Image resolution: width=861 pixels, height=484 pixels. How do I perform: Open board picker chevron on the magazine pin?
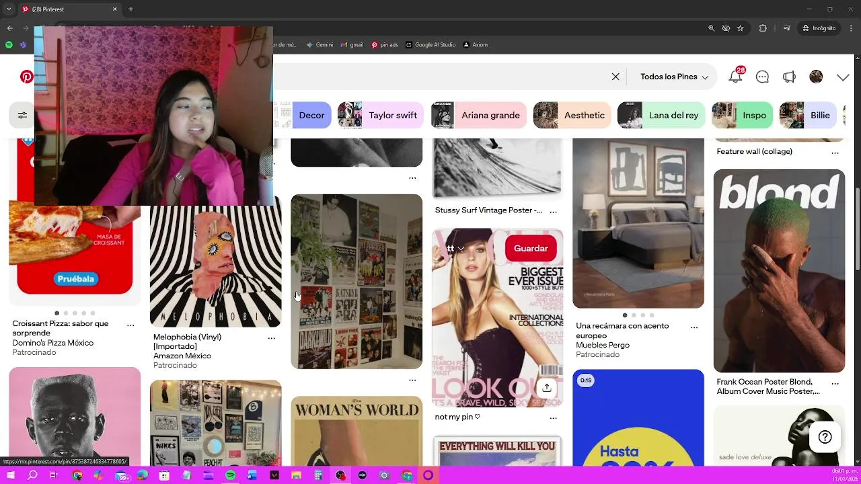[x=461, y=248]
